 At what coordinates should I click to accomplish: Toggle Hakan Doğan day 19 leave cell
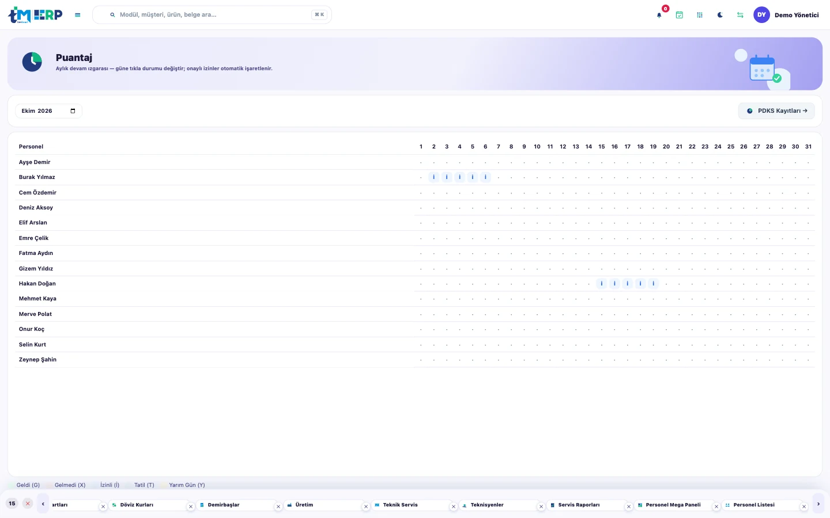click(653, 284)
